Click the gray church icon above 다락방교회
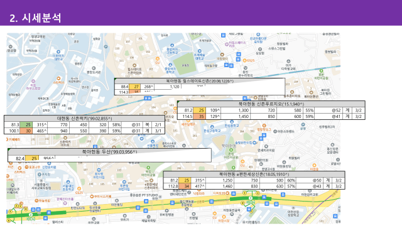402x226 pixels. [x=288, y=62]
